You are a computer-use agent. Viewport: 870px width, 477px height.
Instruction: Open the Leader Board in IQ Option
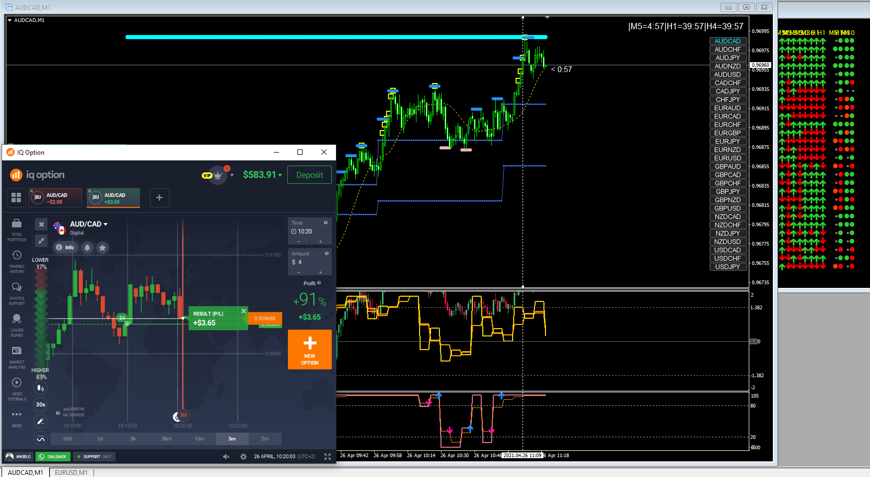point(17,325)
